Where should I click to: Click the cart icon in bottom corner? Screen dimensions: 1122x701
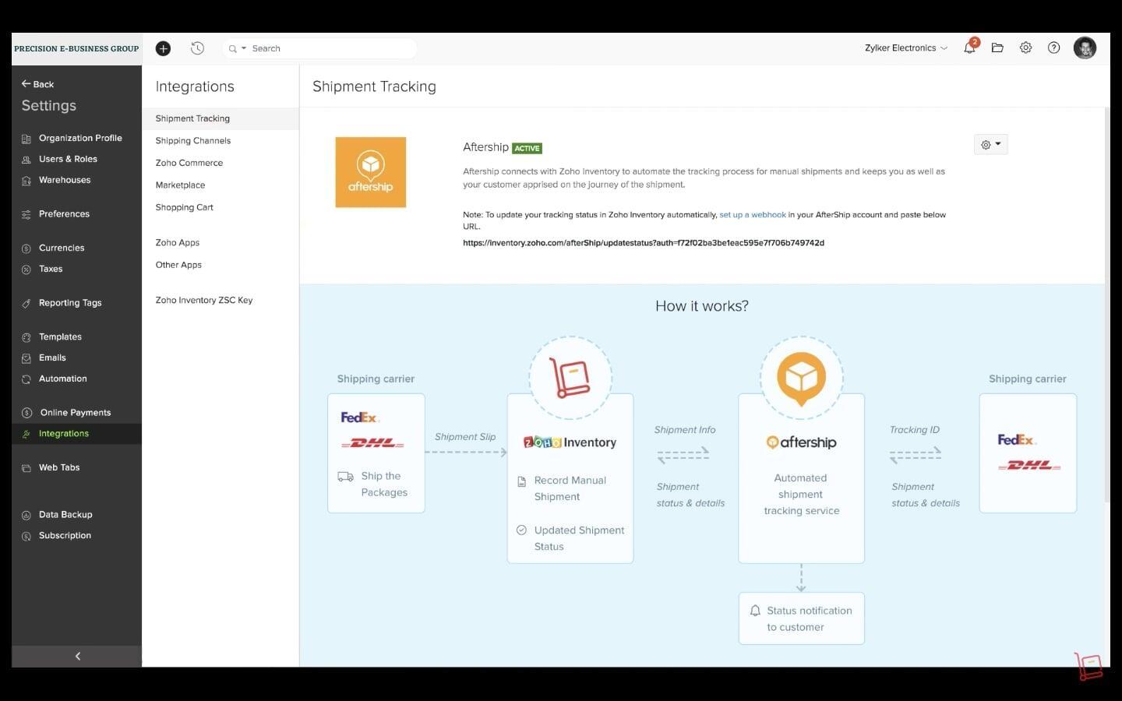(1088, 667)
